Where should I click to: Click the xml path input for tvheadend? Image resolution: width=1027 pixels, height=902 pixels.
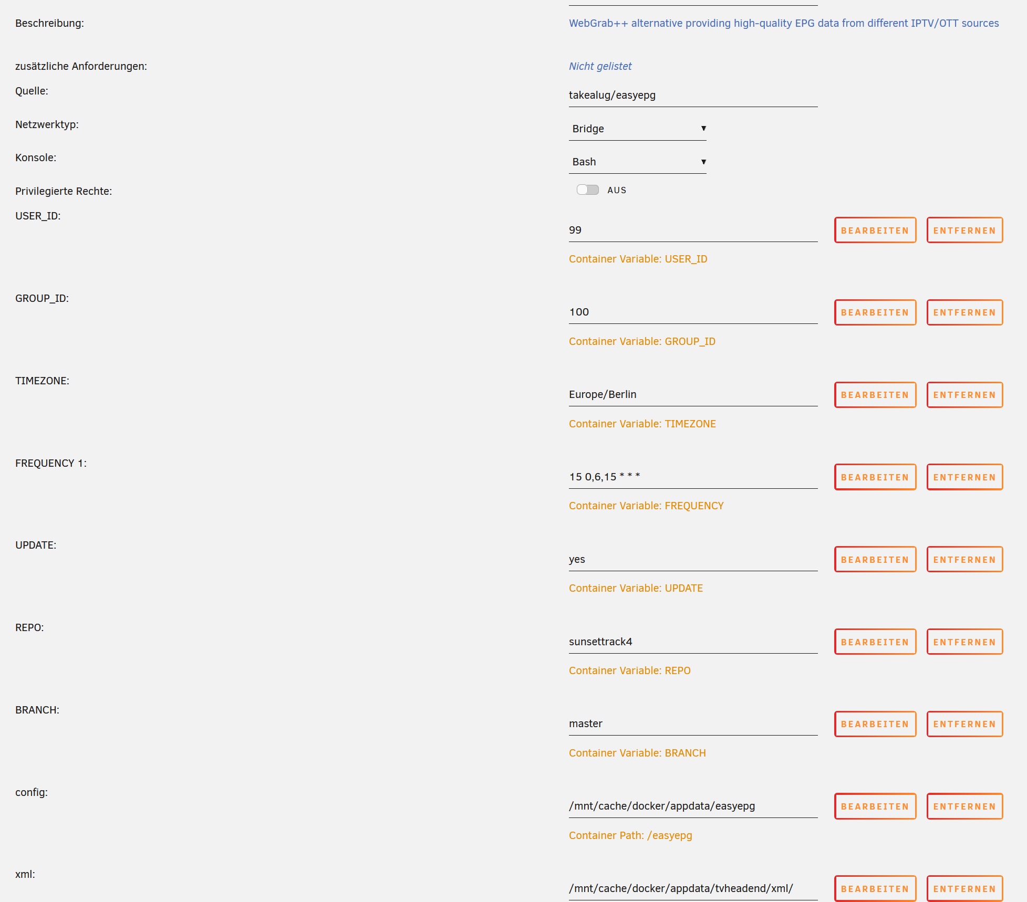[x=693, y=888]
